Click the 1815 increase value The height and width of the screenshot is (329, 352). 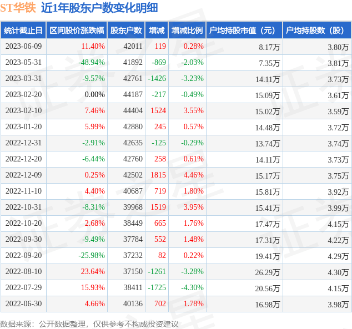[158, 175]
